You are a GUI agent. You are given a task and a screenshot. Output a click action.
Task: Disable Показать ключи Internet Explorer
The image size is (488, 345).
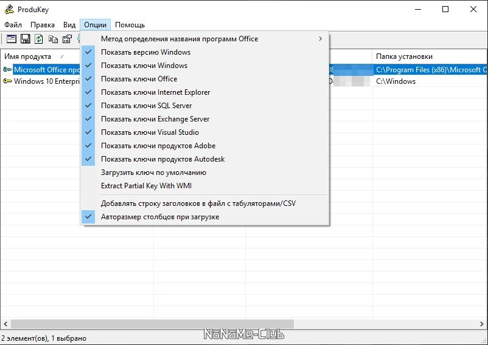(x=205, y=92)
